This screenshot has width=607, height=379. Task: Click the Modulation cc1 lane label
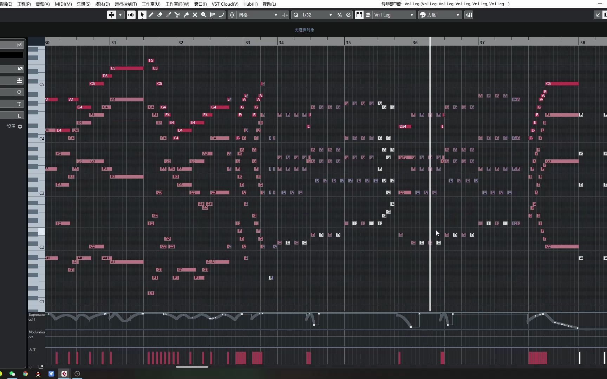(37, 334)
